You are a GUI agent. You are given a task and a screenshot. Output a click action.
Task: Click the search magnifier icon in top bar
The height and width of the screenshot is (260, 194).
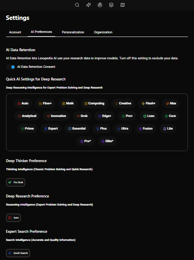77,5
